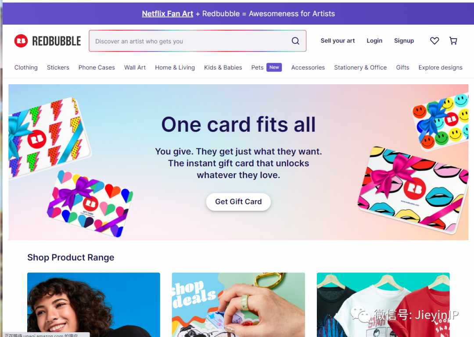
Task: Click the New badge beside Pets
Action: [x=274, y=68]
